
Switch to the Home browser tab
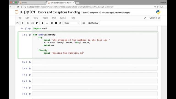32,3
